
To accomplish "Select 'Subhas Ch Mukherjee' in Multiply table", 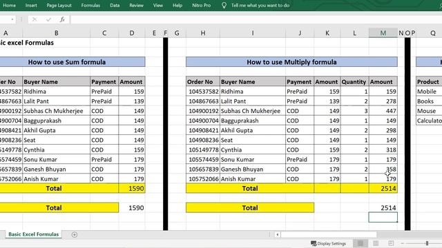I will click(x=253, y=111).
